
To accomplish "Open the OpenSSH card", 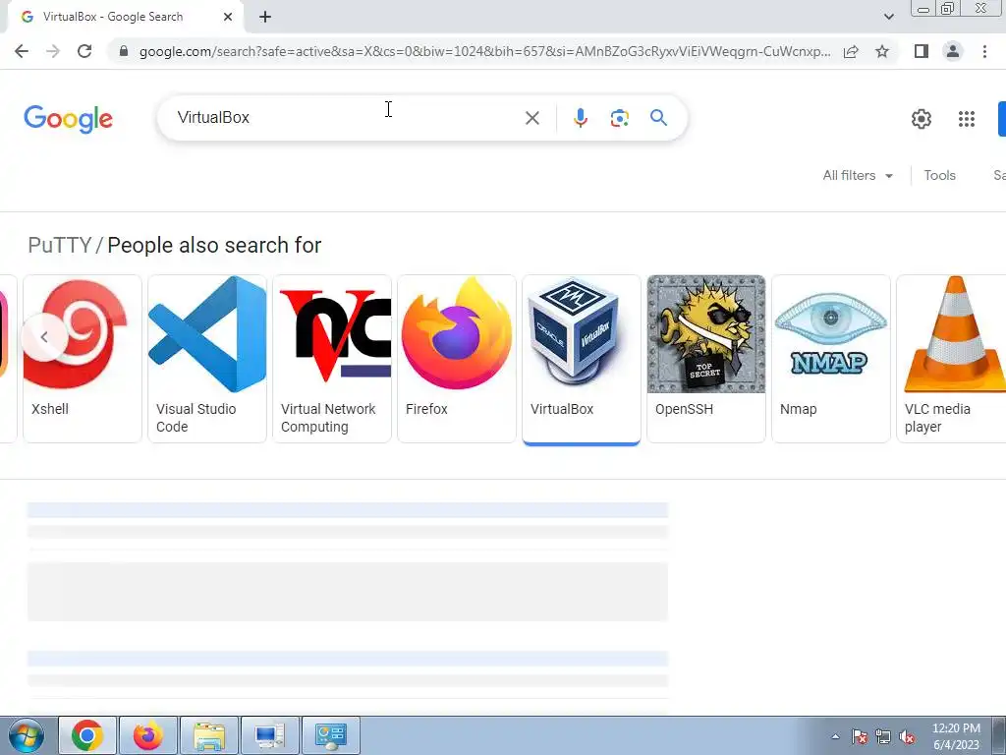I will tap(705, 359).
